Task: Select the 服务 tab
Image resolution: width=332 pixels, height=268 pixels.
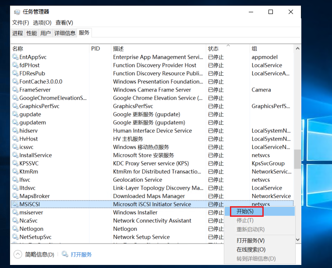Action: pyautogui.click(x=84, y=32)
